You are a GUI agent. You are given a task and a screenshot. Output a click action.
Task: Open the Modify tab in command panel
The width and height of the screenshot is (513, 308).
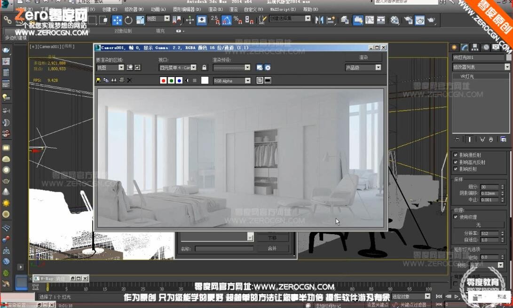pyautogui.click(x=465, y=47)
